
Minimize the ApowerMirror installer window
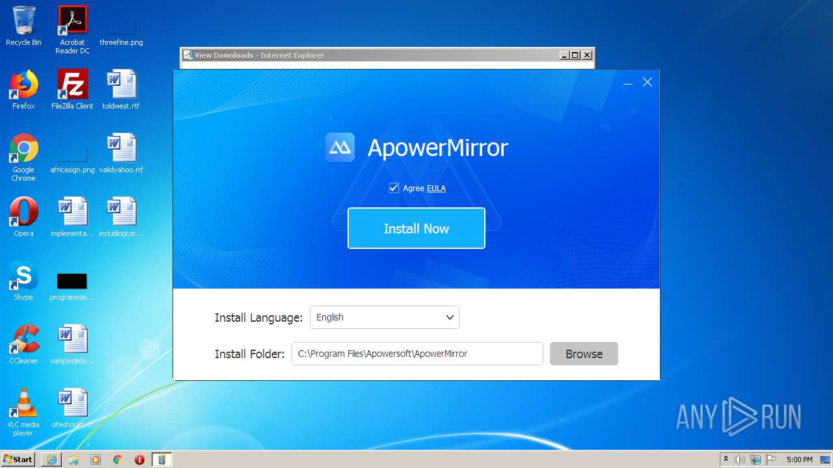(x=628, y=83)
